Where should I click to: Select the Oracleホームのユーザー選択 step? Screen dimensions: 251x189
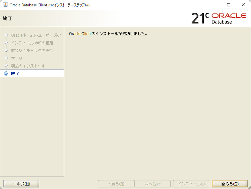tap(36, 35)
